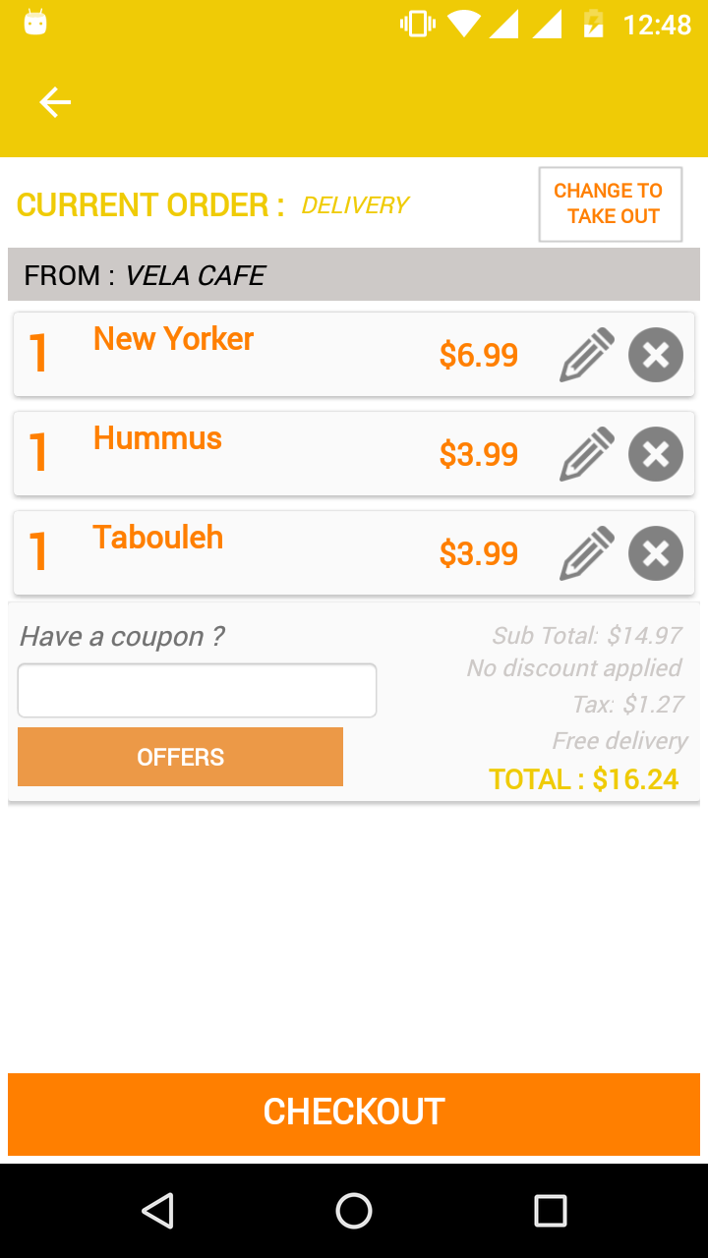
Task: Remove New Yorker from the order
Action: coord(656,355)
